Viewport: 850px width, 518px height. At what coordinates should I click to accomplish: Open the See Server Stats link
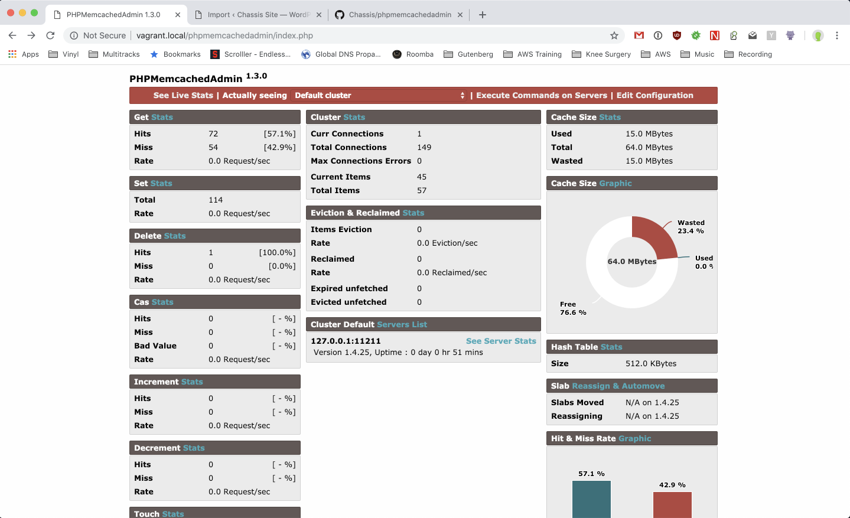(501, 341)
